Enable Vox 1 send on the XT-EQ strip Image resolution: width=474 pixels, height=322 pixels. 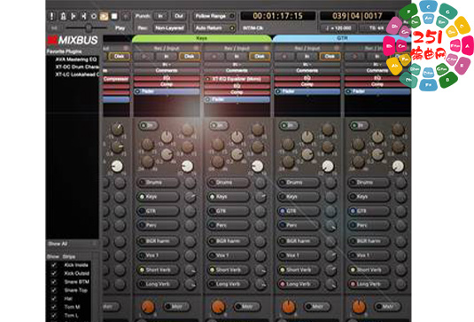click(x=228, y=255)
